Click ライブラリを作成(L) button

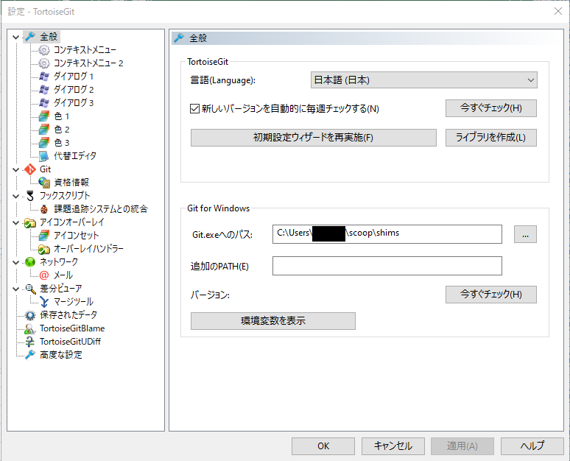tap(491, 138)
